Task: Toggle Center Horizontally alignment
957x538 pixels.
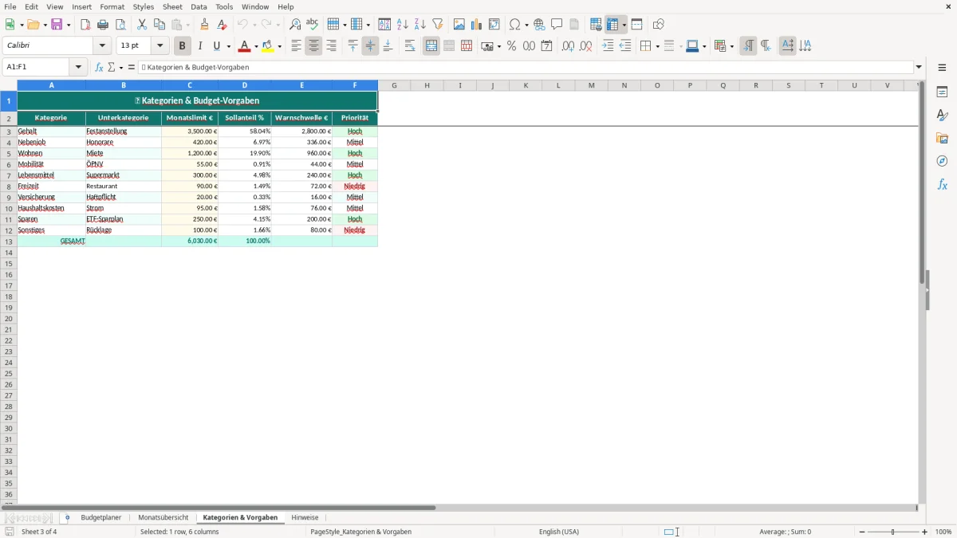Action: coord(313,46)
